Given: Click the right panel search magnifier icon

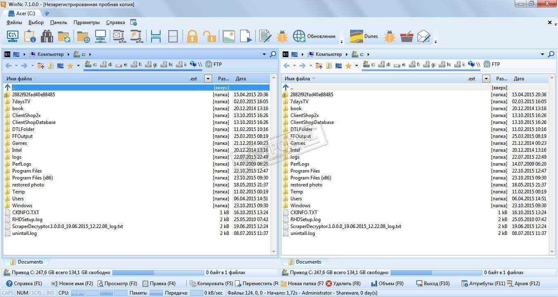Looking at the screenshot, I should coord(551,54).
